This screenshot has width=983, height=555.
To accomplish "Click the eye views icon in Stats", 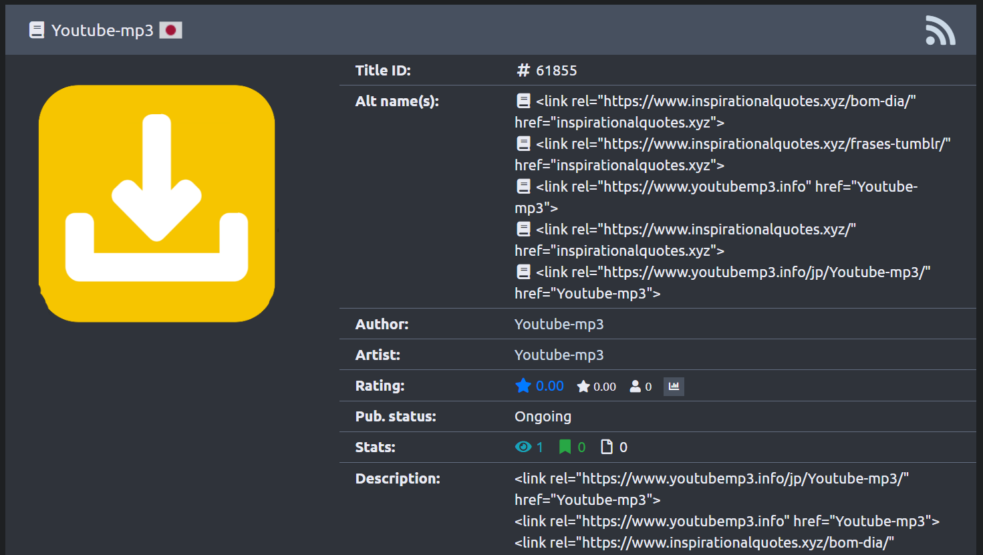I will click(x=523, y=447).
